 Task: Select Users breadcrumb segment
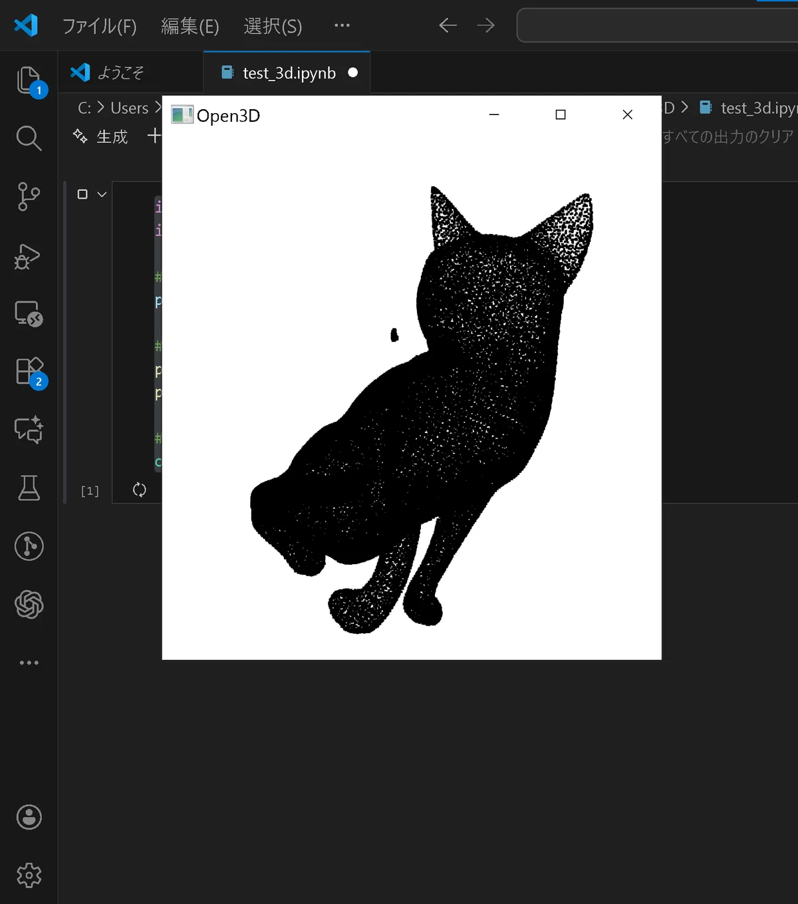tap(130, 108)
